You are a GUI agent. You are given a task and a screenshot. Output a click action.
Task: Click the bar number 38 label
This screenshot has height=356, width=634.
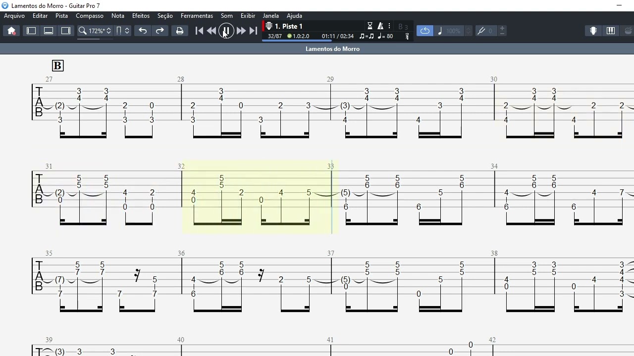(x=494, y=253)
